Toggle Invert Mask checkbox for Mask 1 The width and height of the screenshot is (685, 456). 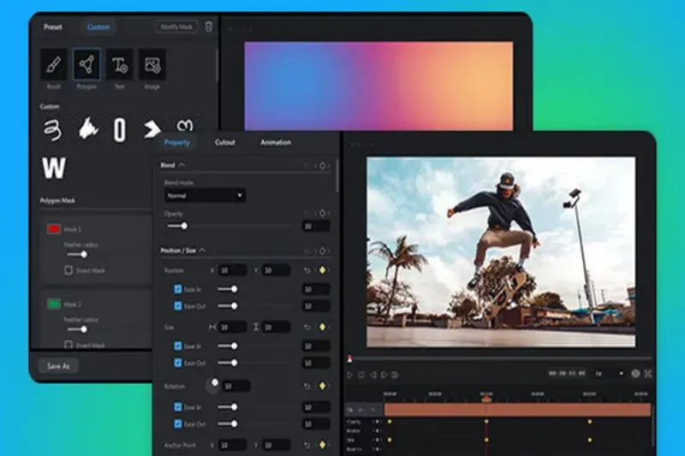[68, 270]
